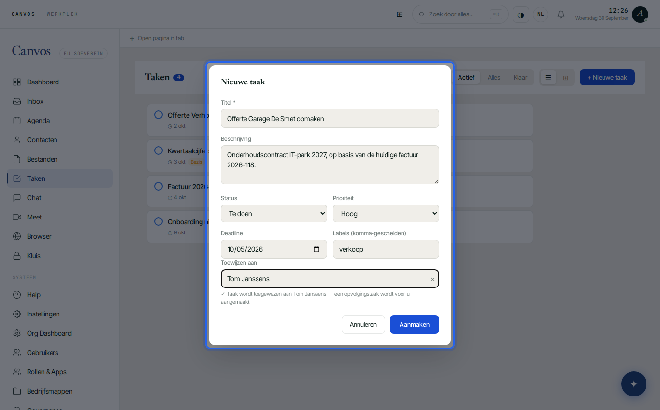
Task: Click the Annuleren button
Action: [x=363, y=325]
